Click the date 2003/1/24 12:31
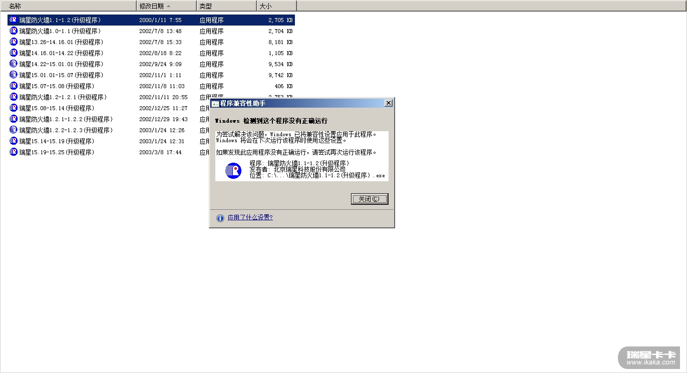 tap(162, 142)
